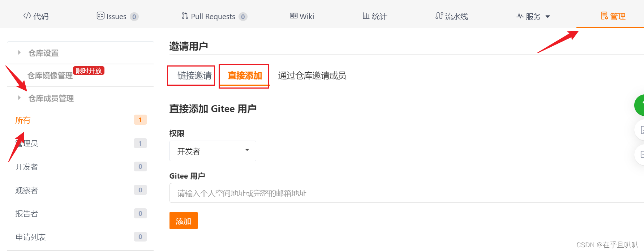Open the Wiki tab
Image resolution: width=644 pixels, height=252 pixels.
point(302,16)
